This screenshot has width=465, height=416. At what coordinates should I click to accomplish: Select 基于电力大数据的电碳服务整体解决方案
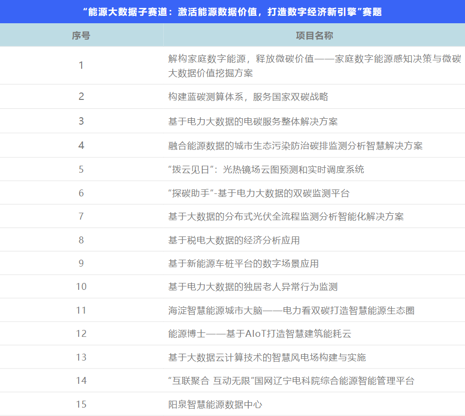pos(253,121)
